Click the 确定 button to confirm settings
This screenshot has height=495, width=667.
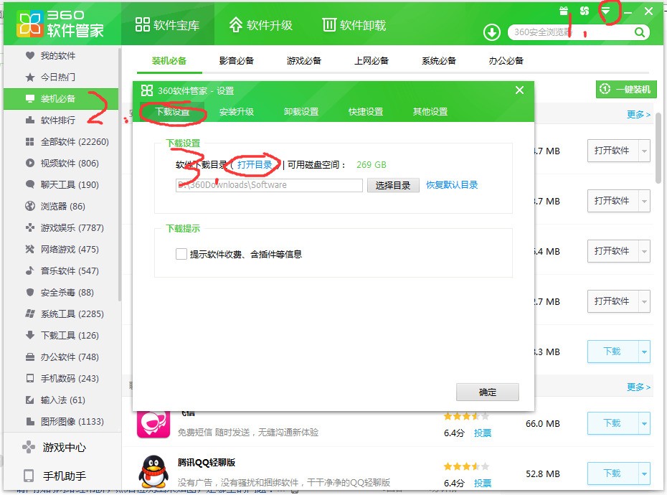487,392
